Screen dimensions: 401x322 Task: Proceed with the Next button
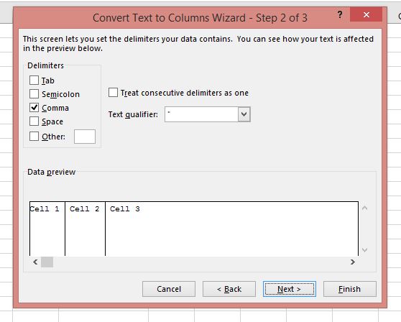tap(290, 289)
